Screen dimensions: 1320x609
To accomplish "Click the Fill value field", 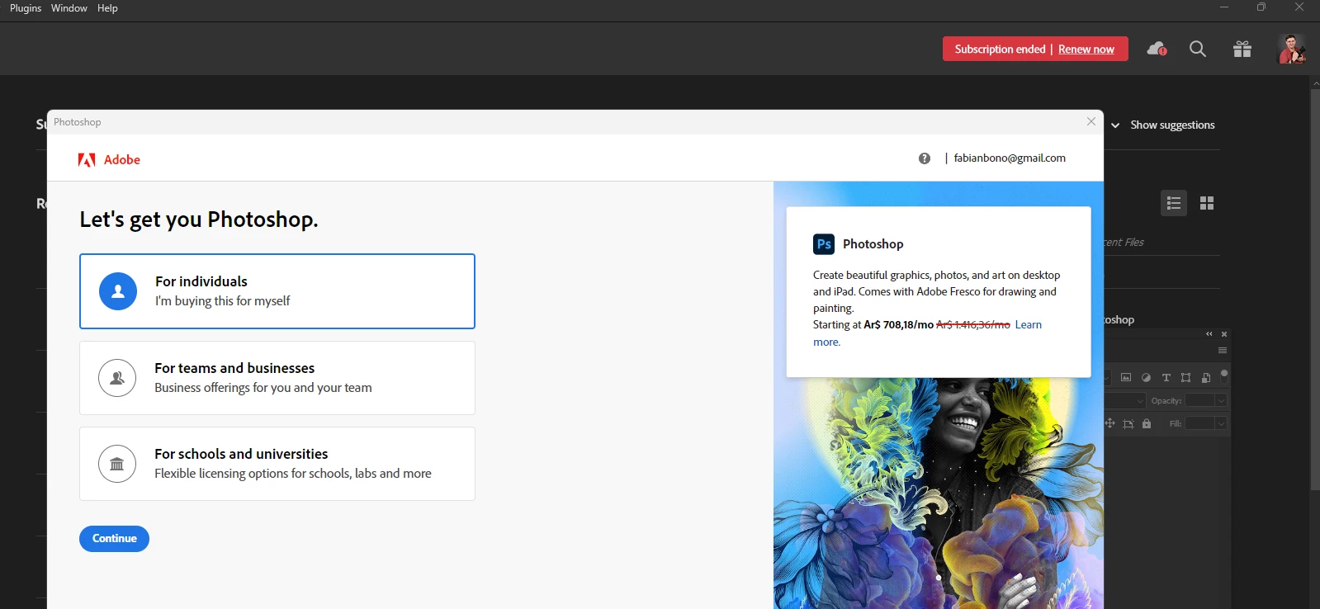I will [x=1200, y=423].
